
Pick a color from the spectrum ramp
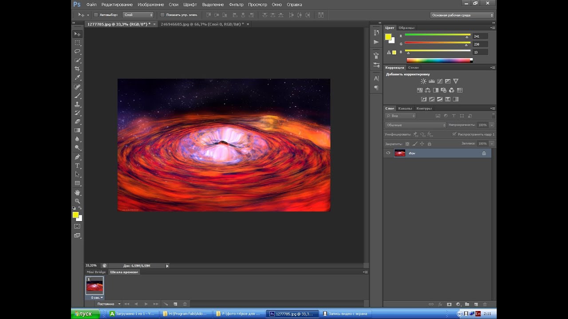[439, 60]
